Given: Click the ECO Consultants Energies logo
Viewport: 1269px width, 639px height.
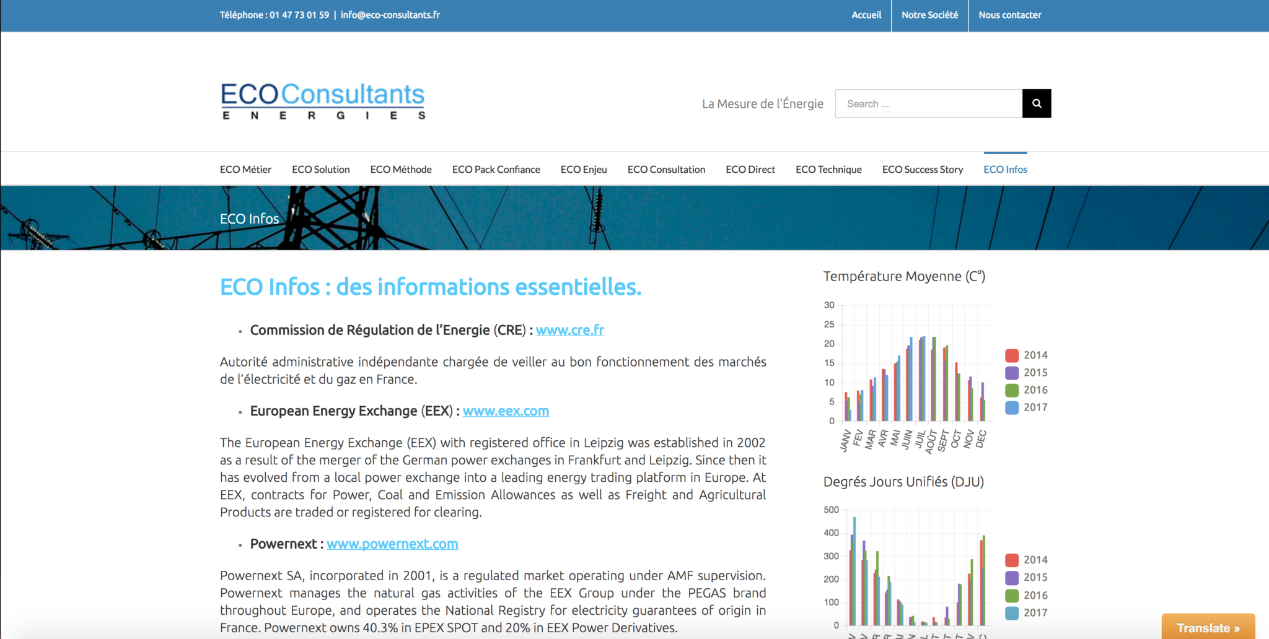Looking at the screenshot, I should [323, 101].
